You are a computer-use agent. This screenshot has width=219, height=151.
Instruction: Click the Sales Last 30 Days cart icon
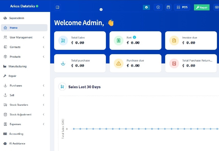62,87
